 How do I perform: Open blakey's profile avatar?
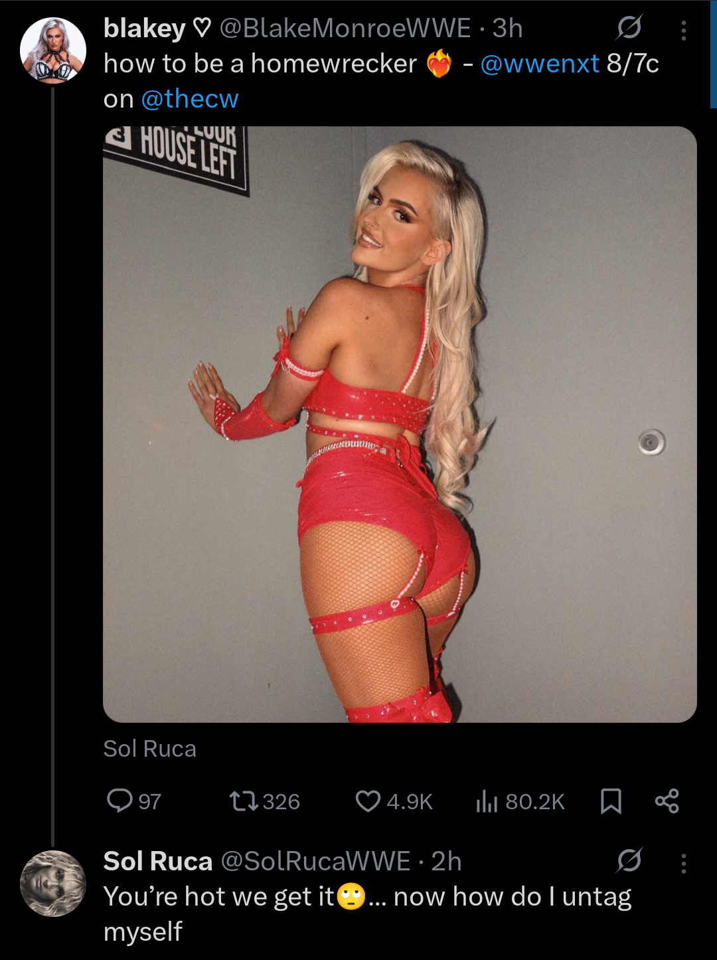pyautogui.click(x=53, y=50)
